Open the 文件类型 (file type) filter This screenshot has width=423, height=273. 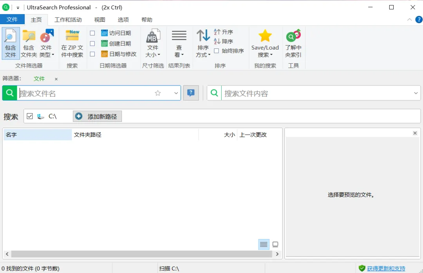(x=47, y=43)
